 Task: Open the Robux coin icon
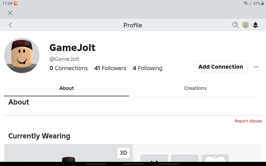point(245,25)
